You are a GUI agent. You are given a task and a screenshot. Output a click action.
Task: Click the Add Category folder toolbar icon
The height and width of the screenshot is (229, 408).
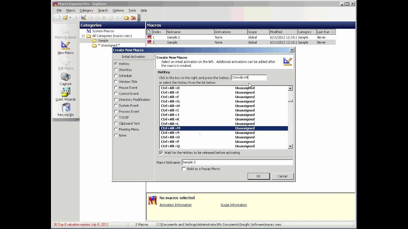(126, 18)
